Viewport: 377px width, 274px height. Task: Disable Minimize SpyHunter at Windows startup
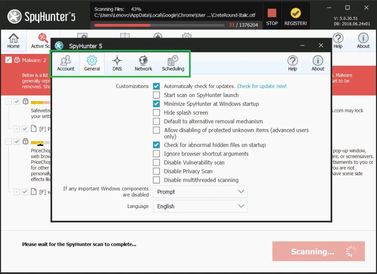(156, 104)
